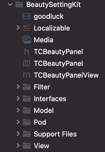Expand the Localizable group
The height and width of the screenshot is (152, 105).
pos(18,28)
